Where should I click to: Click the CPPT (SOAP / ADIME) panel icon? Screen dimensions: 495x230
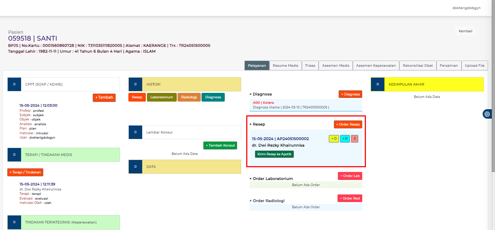pyautogui.click(x=14, y=84)
